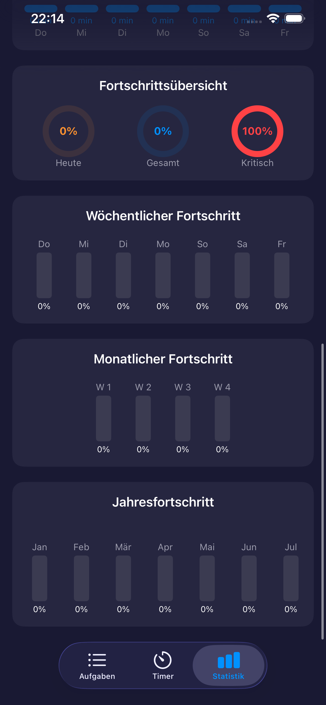The height and width of the screenshot is (705, 326).
Task: Open the Timer stopwatch icon
Action: [x=162, y=659]
